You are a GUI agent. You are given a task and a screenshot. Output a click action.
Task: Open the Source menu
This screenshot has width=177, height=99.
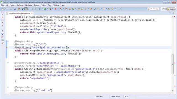(x=13, y=5)
